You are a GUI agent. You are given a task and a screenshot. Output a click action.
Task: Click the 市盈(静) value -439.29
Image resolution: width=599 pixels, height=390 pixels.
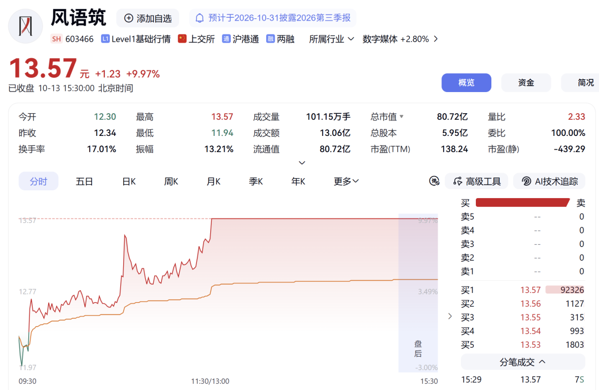pyautogui.click(x=570, y=149)
